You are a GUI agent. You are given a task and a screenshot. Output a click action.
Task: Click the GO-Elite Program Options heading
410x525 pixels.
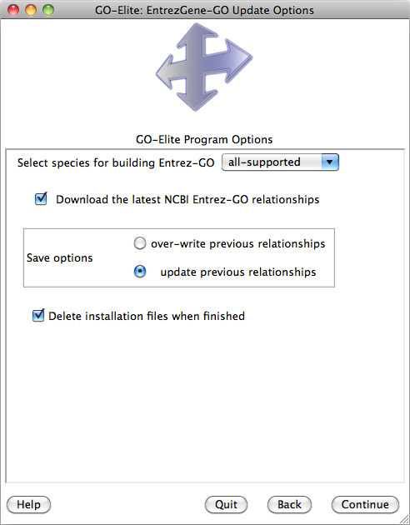(204, 139)
